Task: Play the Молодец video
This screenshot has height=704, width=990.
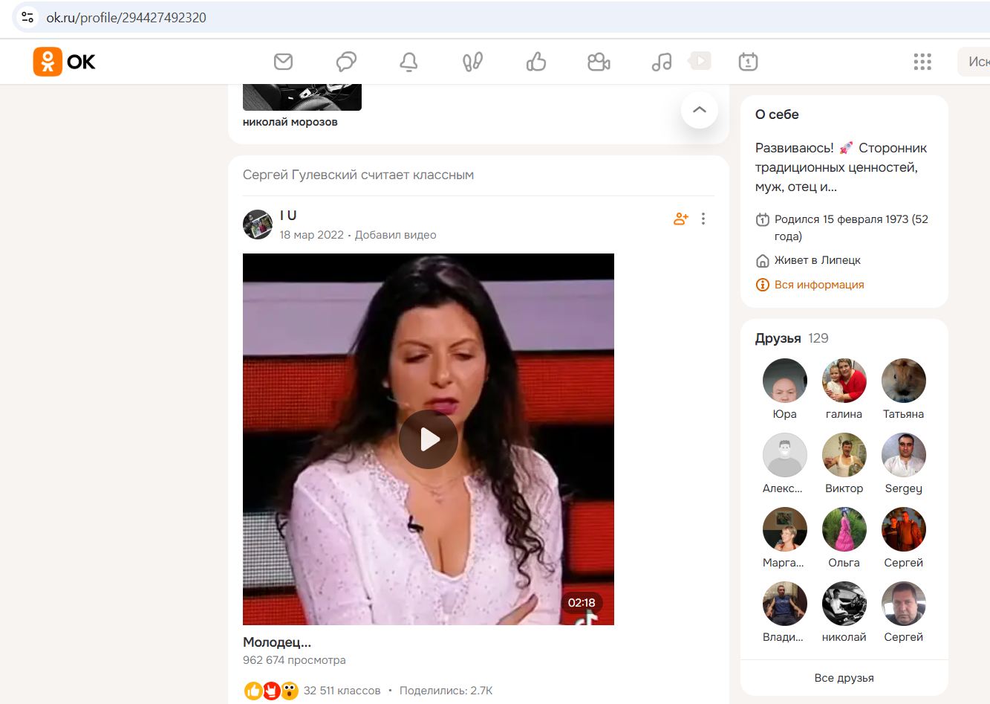Action: click(x=429, y=439)
